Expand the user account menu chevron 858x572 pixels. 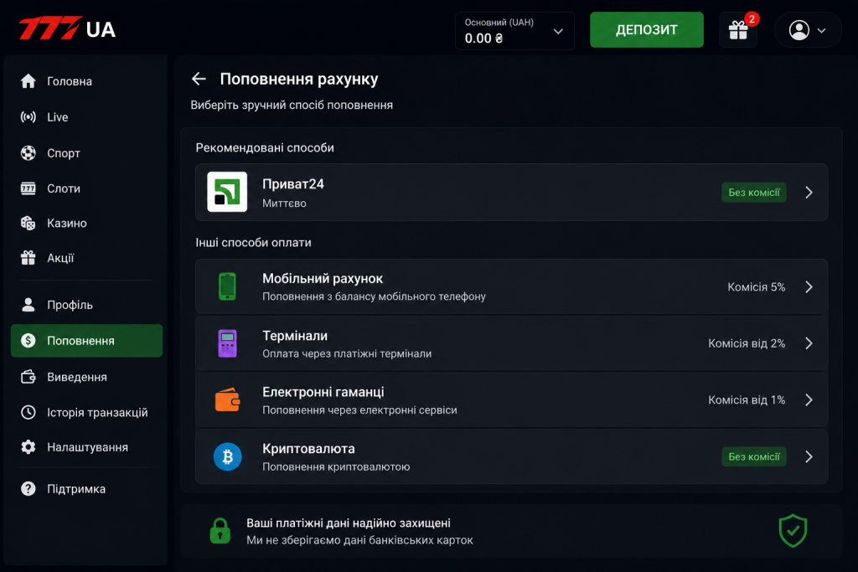pos(821,31)
